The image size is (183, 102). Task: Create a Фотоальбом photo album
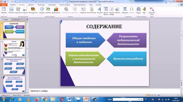coord(33,10)
